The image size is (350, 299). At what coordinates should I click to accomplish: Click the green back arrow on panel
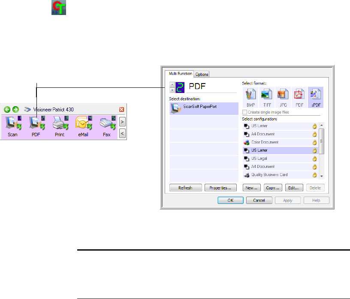pos(7,110)
